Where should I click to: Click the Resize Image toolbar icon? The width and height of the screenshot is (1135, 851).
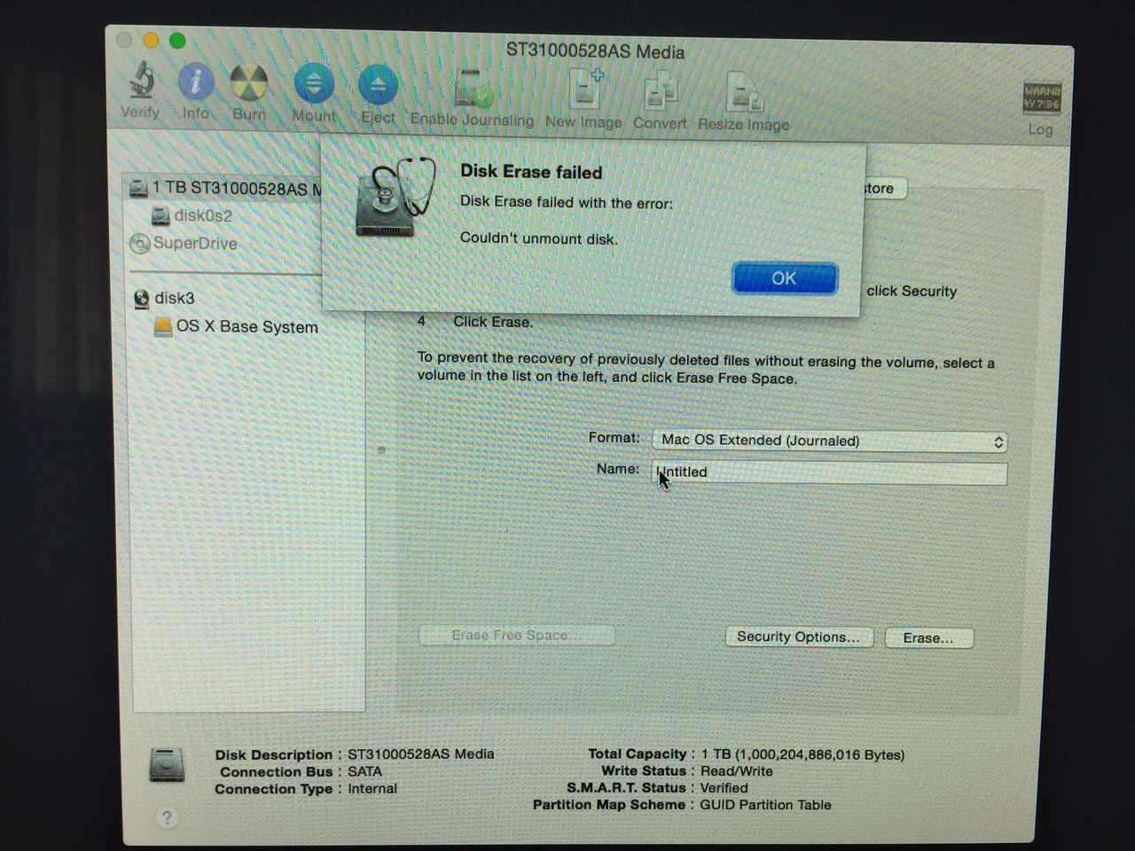(744, 93)
